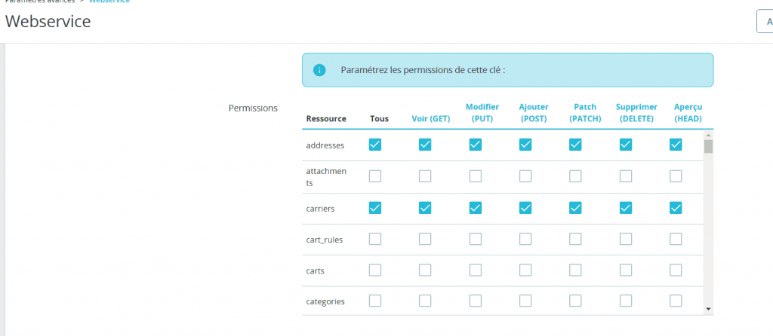Select the Modifier (PUT) column header
The height and width of the screenshot is (336, 773).
click(x=482, y=113)
